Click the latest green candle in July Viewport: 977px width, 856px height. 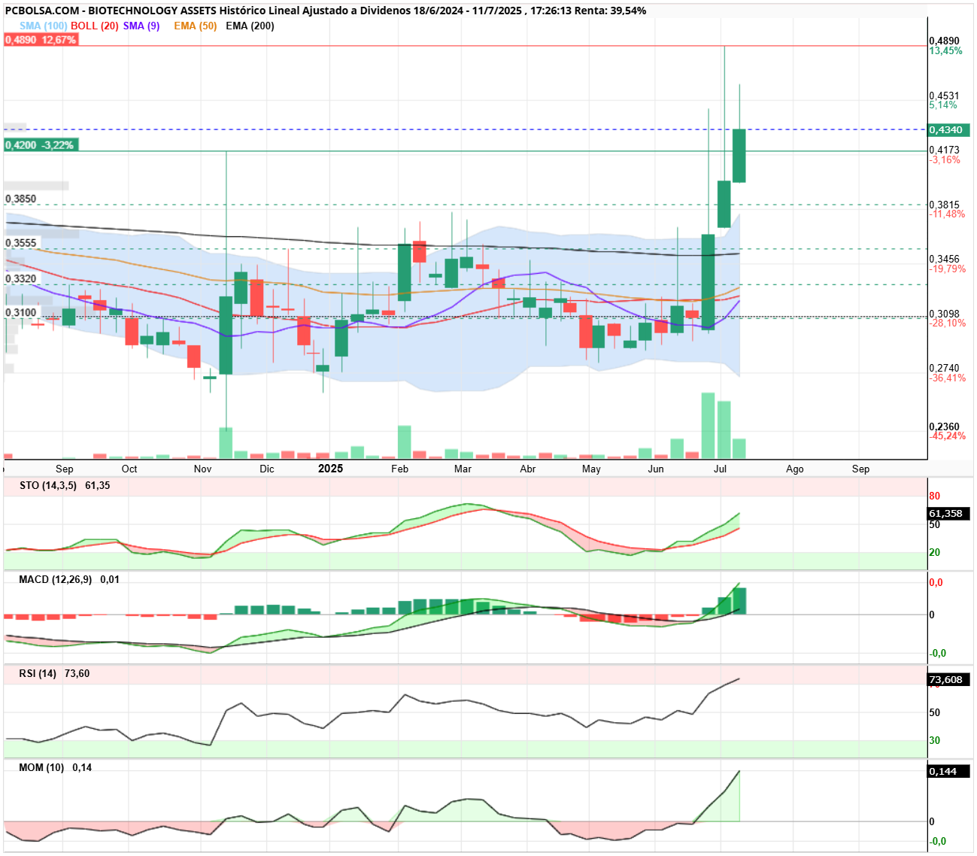(x=739, y=156)
